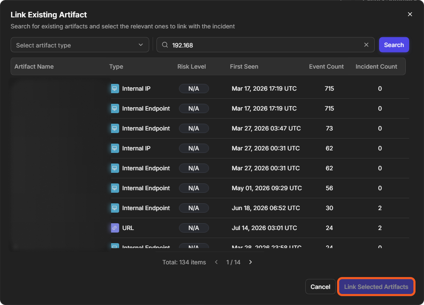Click the Artifact Name column header
This screenshot has width=424, height=305.
(x=34, y=67)
